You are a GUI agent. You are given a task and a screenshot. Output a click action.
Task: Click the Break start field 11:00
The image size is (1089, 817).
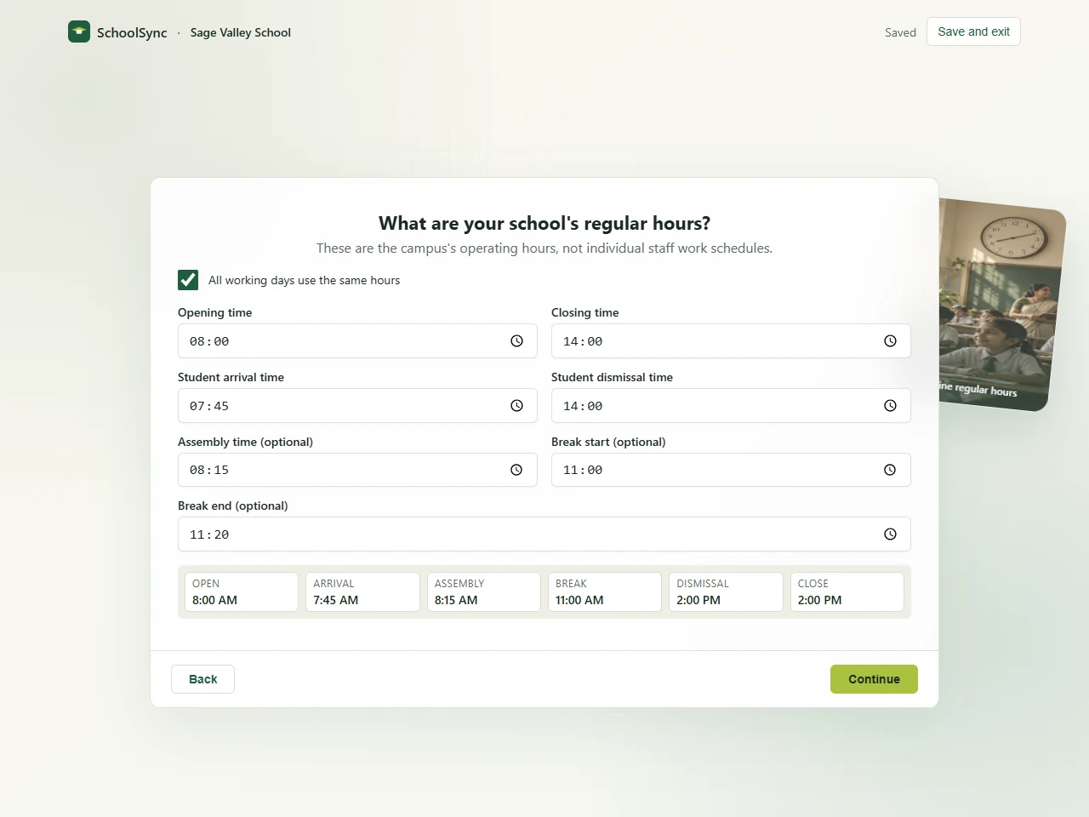[731, 470]
